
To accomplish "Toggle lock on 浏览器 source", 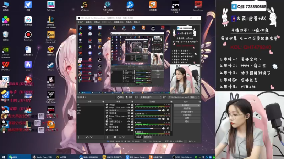I will click(x=132, y=105).
